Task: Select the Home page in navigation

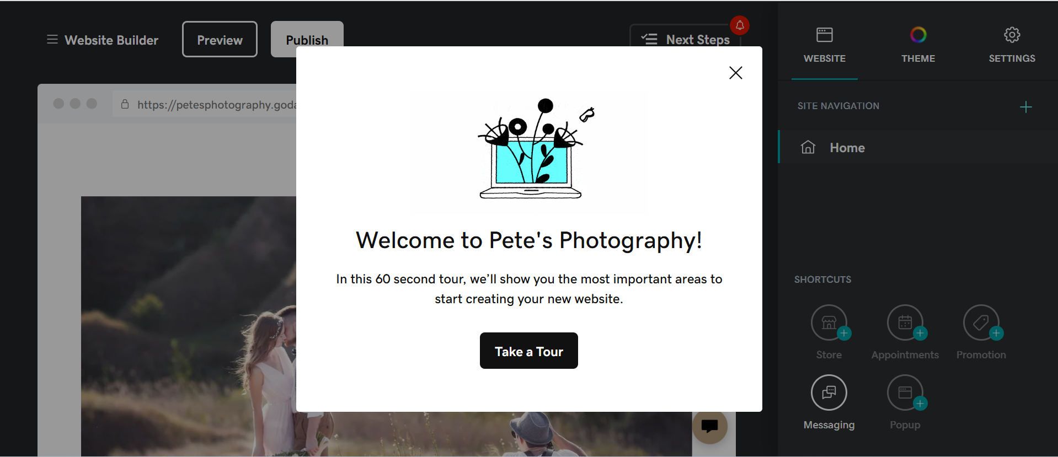Action: tap(847, 148)
